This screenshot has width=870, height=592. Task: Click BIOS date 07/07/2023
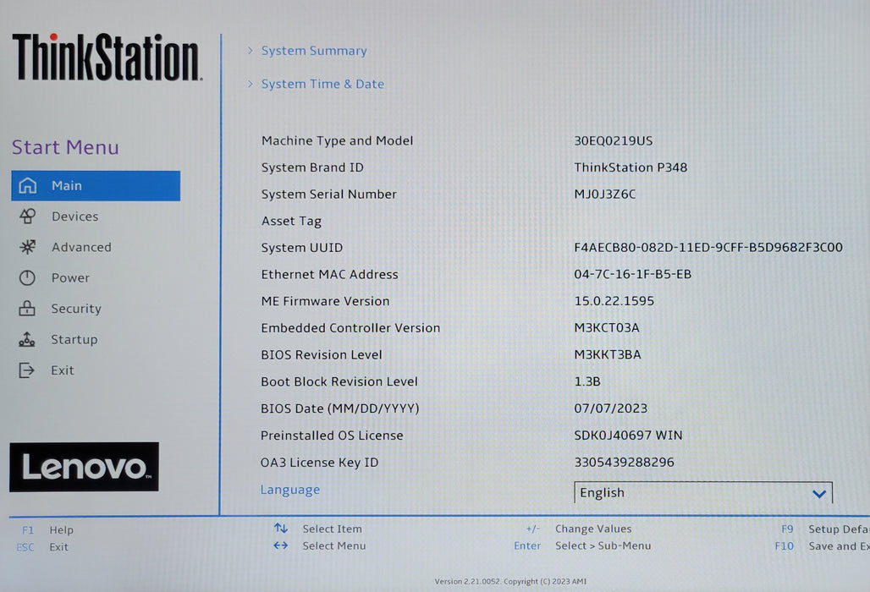tap(610, 408)
